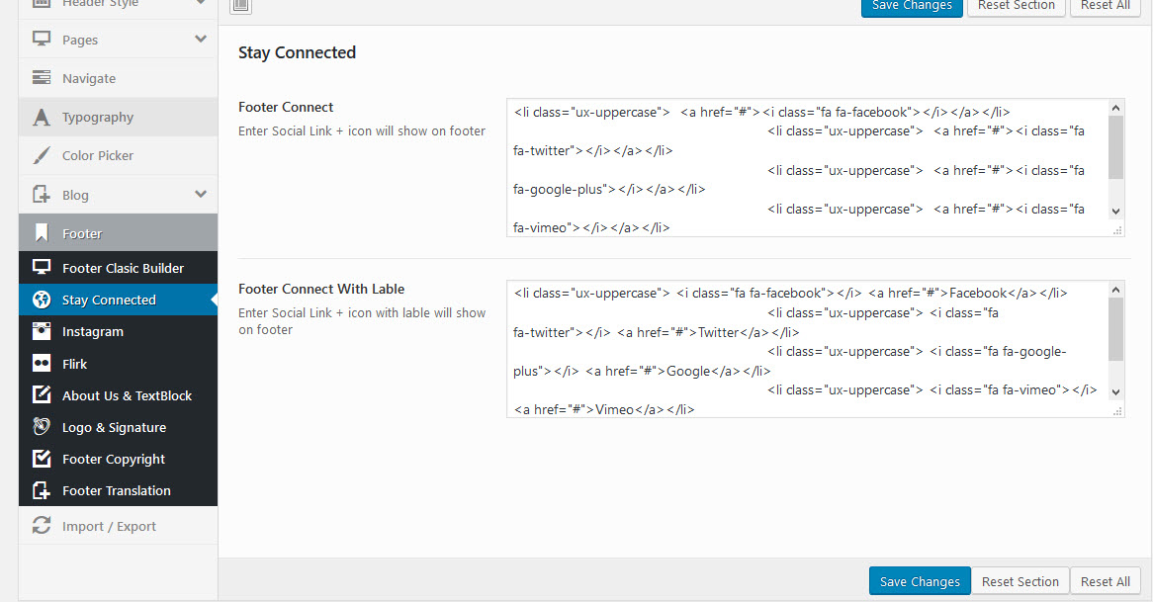Select the Footer Translation menu item
Viewport: 1153px width, 602px height.
pos(118,490)
